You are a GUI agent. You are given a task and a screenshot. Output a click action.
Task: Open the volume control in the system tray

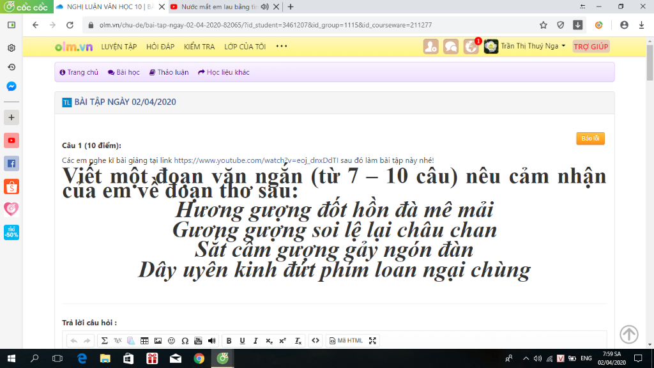(x=538, y=358)
